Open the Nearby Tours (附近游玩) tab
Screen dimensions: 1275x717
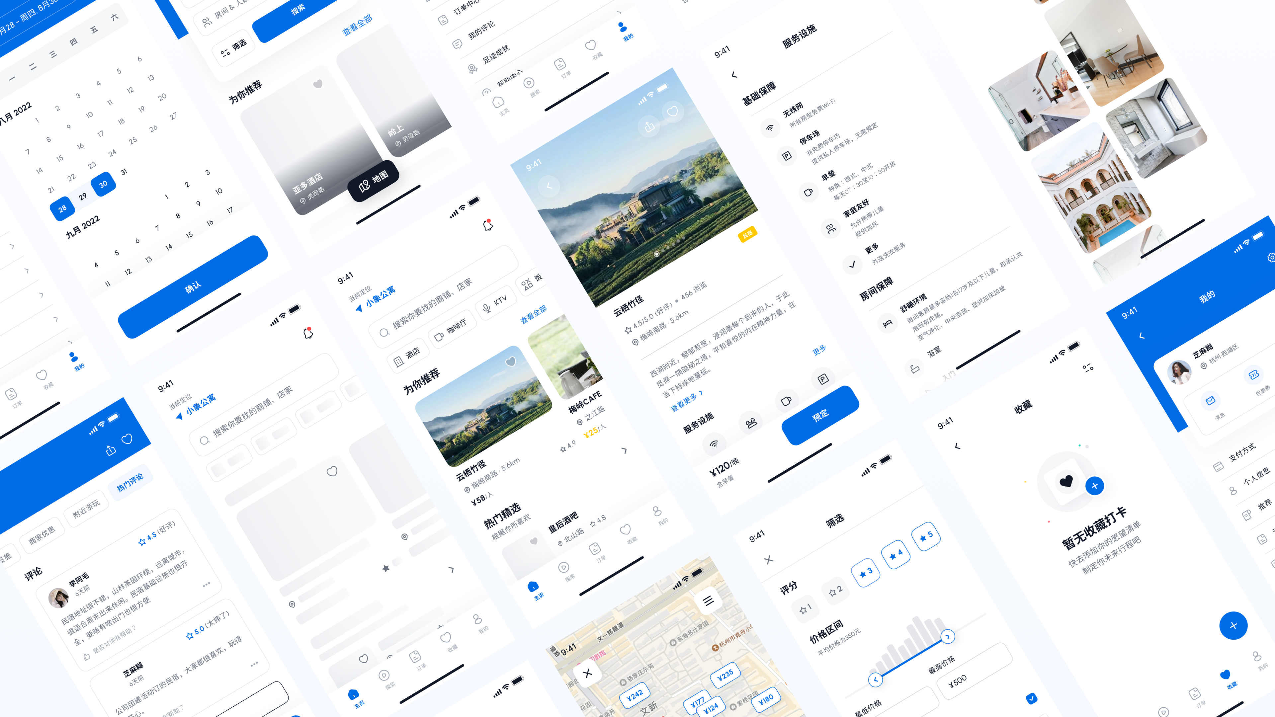click(x=86, y=508)
